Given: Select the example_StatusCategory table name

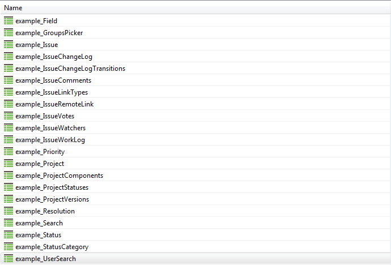Looking at the screenshot, I should point(52,247).
